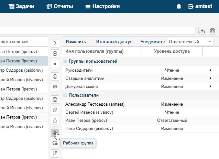Viewport: 219px width, 159px height.
Task: Click the notifications bell icon
Action: 179,6
